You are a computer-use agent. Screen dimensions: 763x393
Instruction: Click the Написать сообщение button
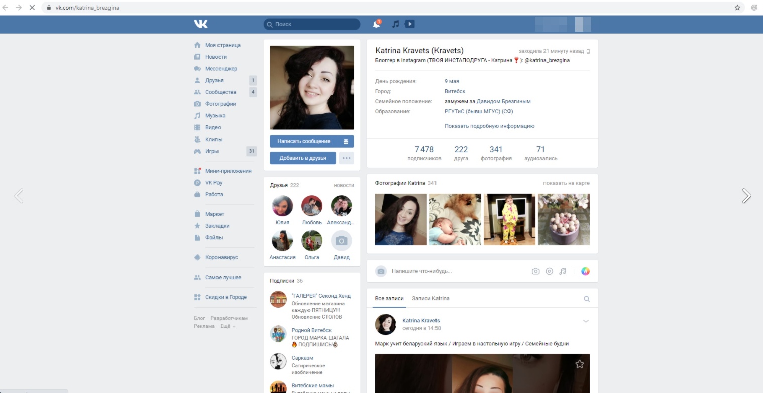pyautogui.click(x=303, y=141)
